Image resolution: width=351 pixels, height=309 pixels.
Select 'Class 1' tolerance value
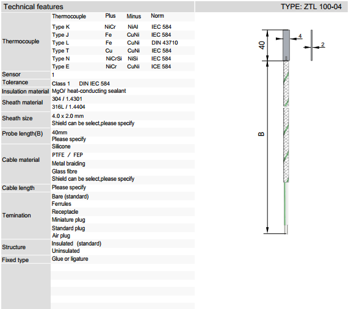61,84
